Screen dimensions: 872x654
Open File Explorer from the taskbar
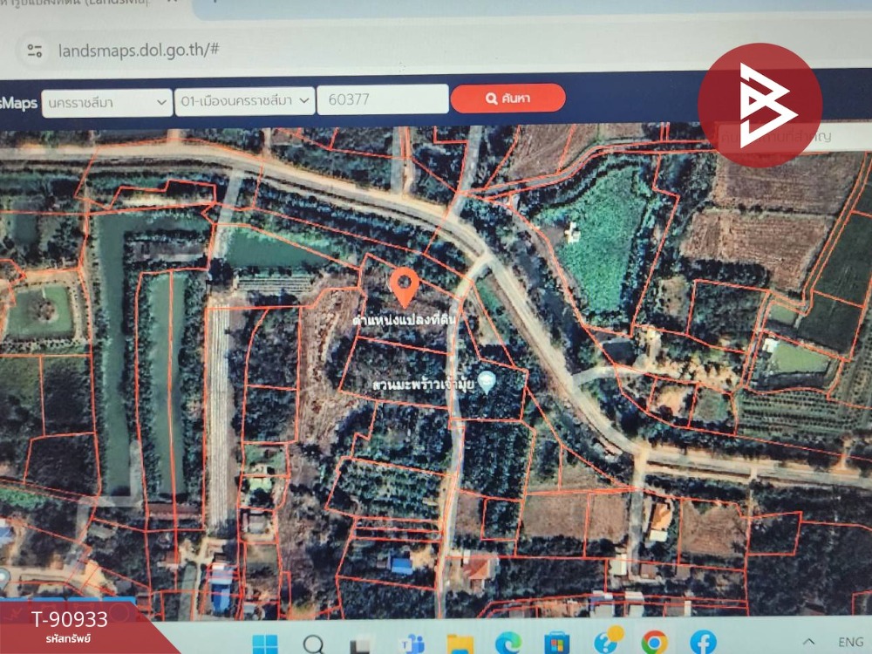460,644
